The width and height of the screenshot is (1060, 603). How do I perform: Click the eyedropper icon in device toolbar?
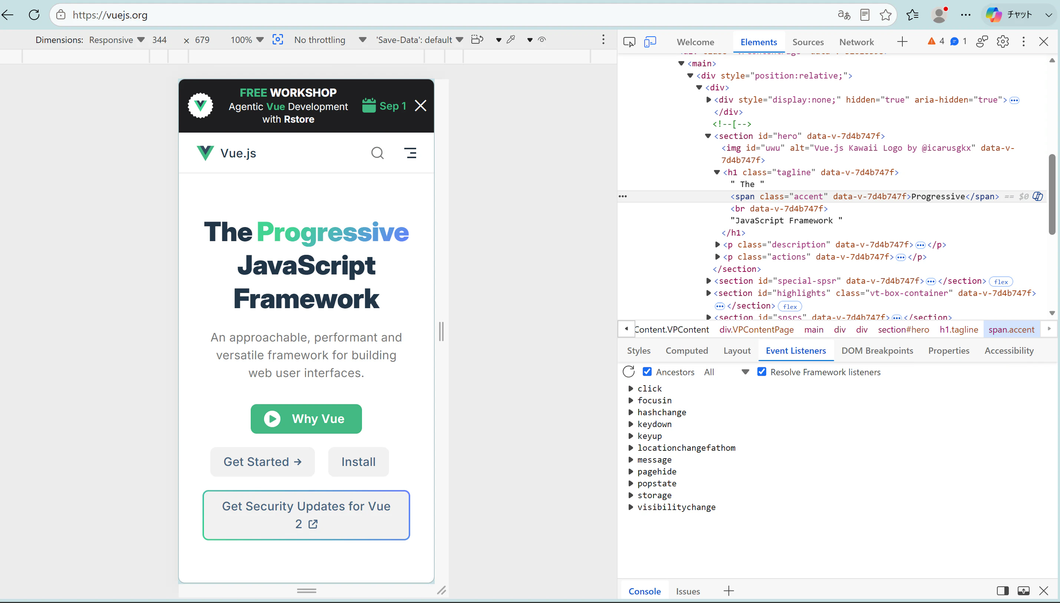point(511,40)
